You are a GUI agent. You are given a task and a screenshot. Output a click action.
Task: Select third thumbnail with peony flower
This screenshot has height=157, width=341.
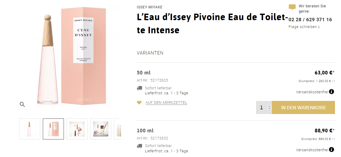[x=77, y=129]
